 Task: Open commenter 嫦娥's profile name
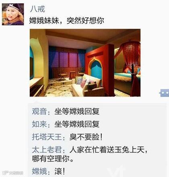[x=39, y=171]
